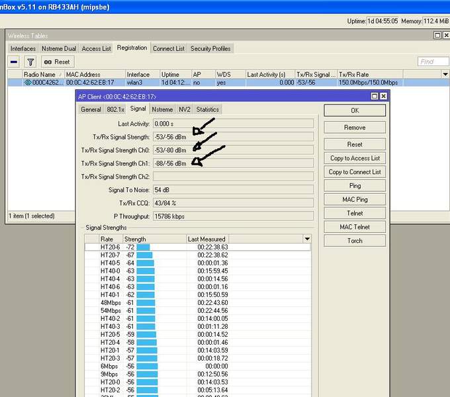Image resolution: width=450 pixels, height=397 pixels.
Task: Click the empty Signal Strength Ch2 field
Action: click(233, 177)
